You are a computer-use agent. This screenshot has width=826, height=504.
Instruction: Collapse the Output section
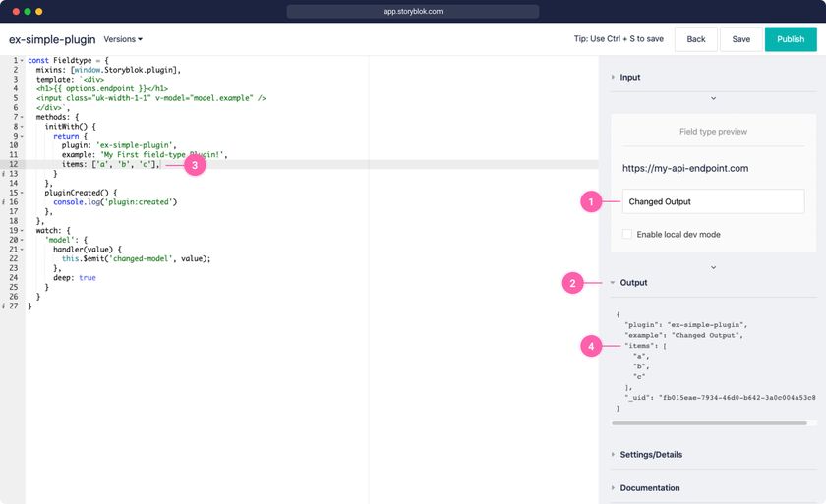tap(633, 283)
